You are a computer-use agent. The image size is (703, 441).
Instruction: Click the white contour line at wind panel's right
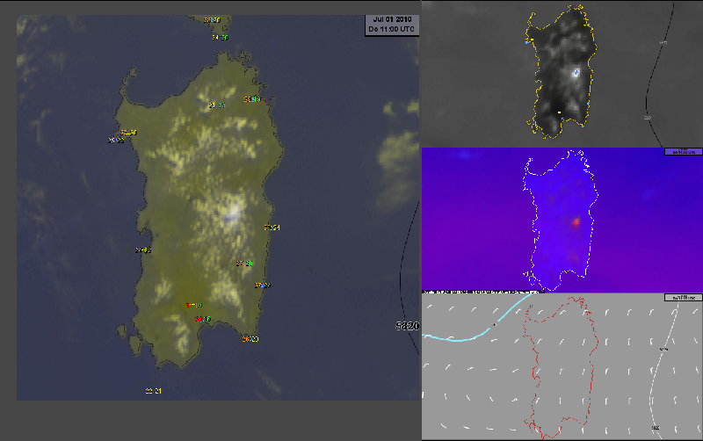[x=657, y=369]
